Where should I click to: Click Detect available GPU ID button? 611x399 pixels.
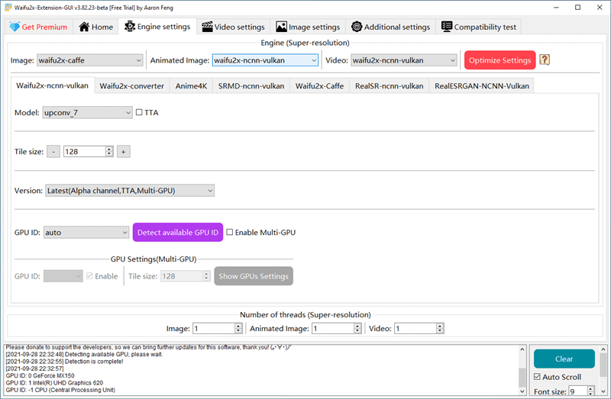(x=178, y=233)
